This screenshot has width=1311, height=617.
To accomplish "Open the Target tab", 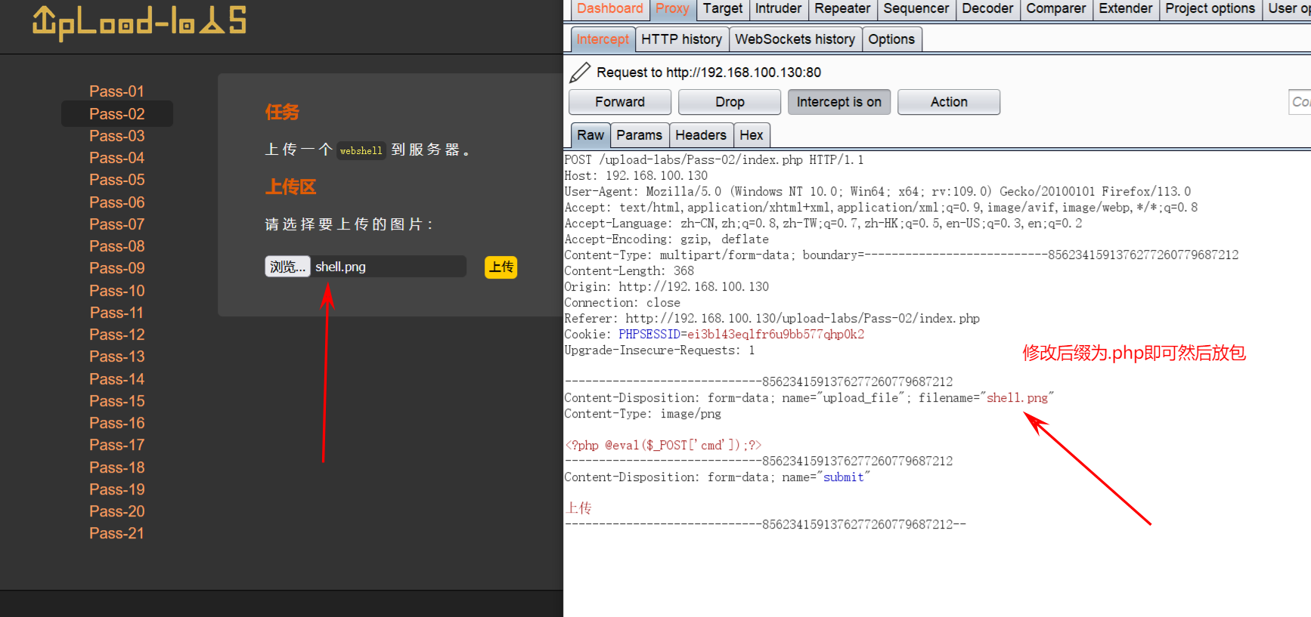I will coord(723,9).
